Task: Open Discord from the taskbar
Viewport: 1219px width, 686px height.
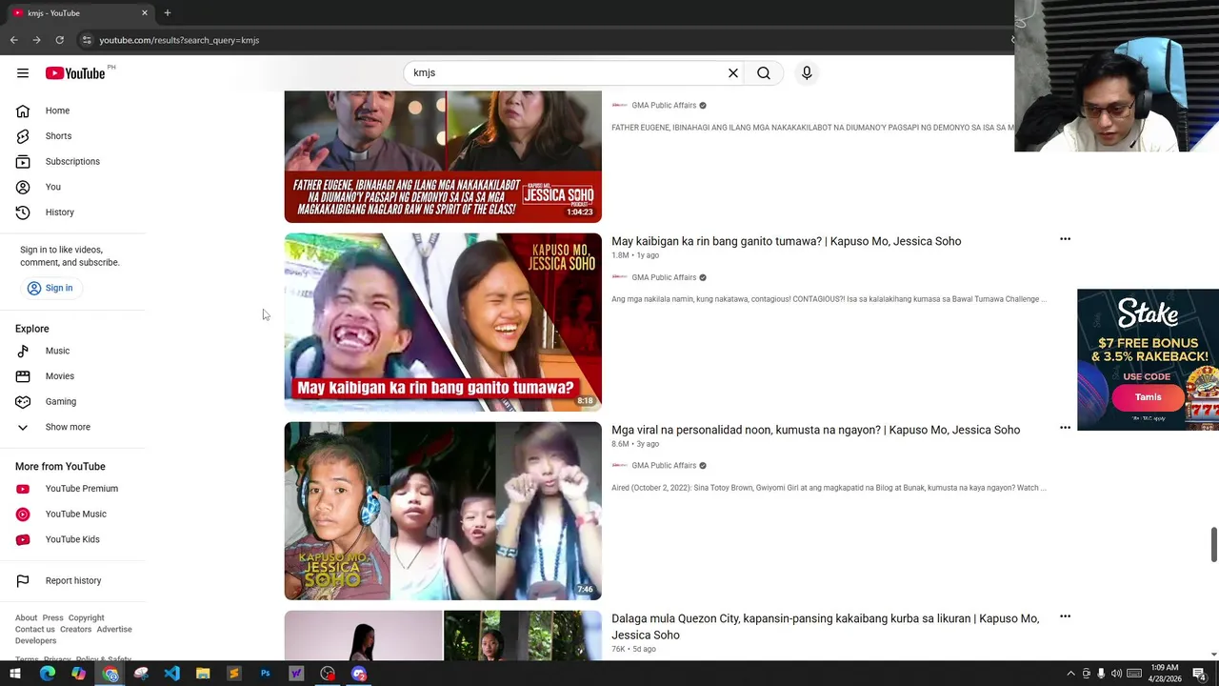Action: click(x=358, y=675)
